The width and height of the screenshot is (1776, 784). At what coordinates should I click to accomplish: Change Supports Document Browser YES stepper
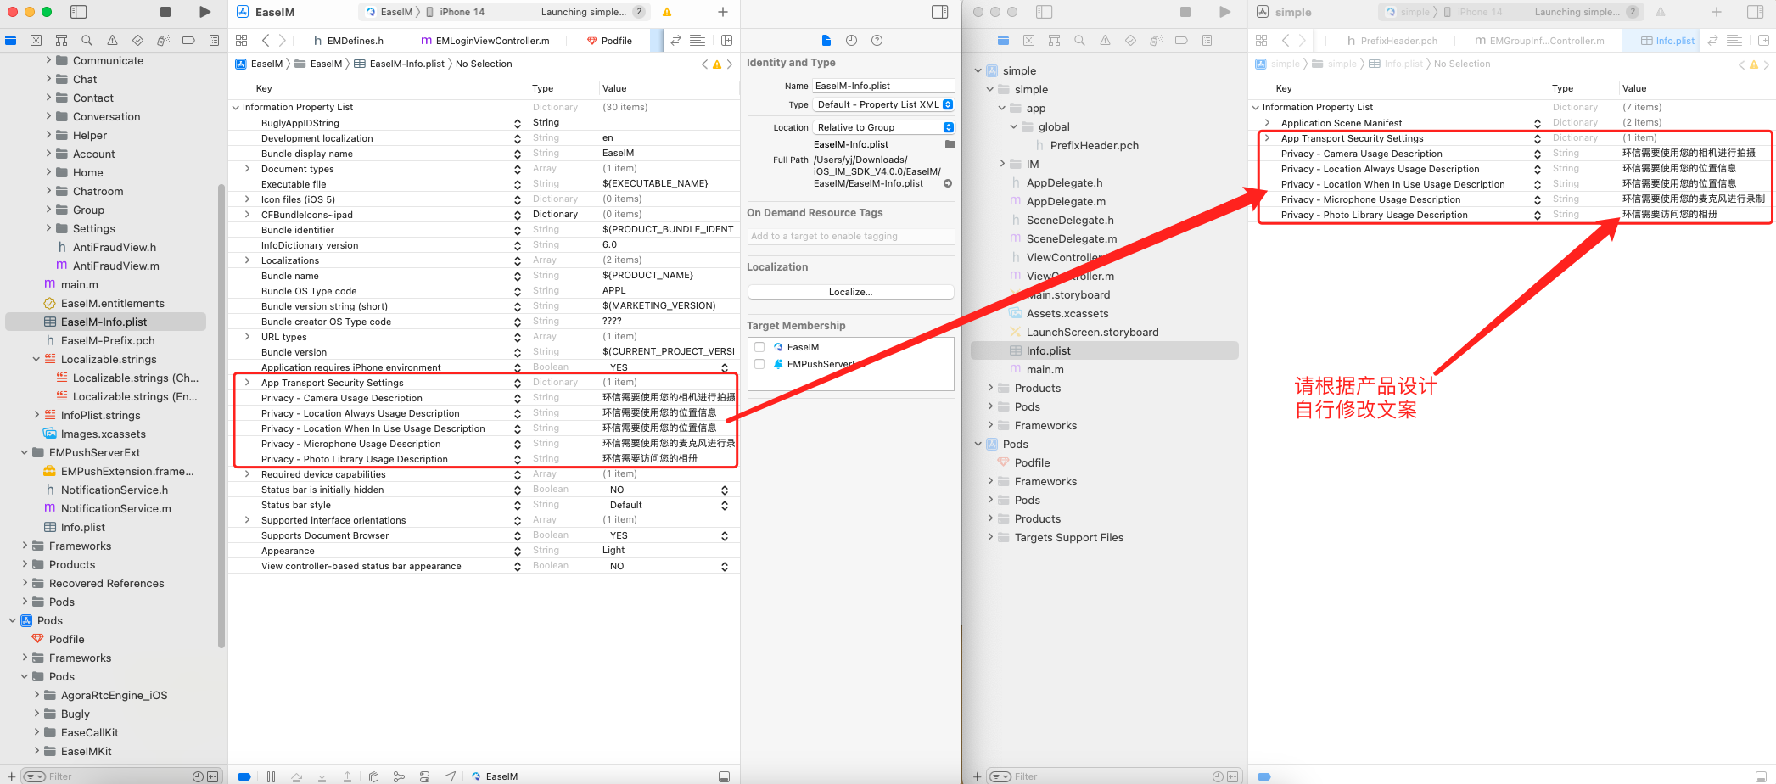point(725,535)
